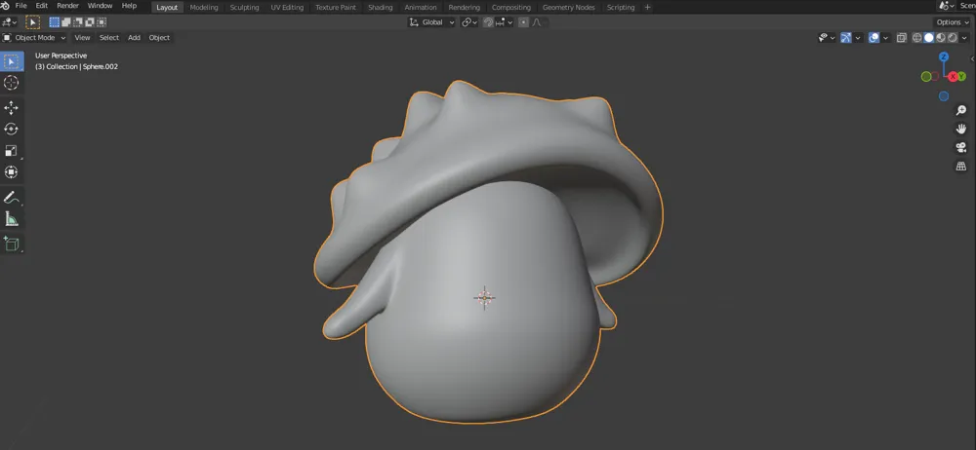
Task: Select the Add Cube tool
Action: (x=11, y=244)
